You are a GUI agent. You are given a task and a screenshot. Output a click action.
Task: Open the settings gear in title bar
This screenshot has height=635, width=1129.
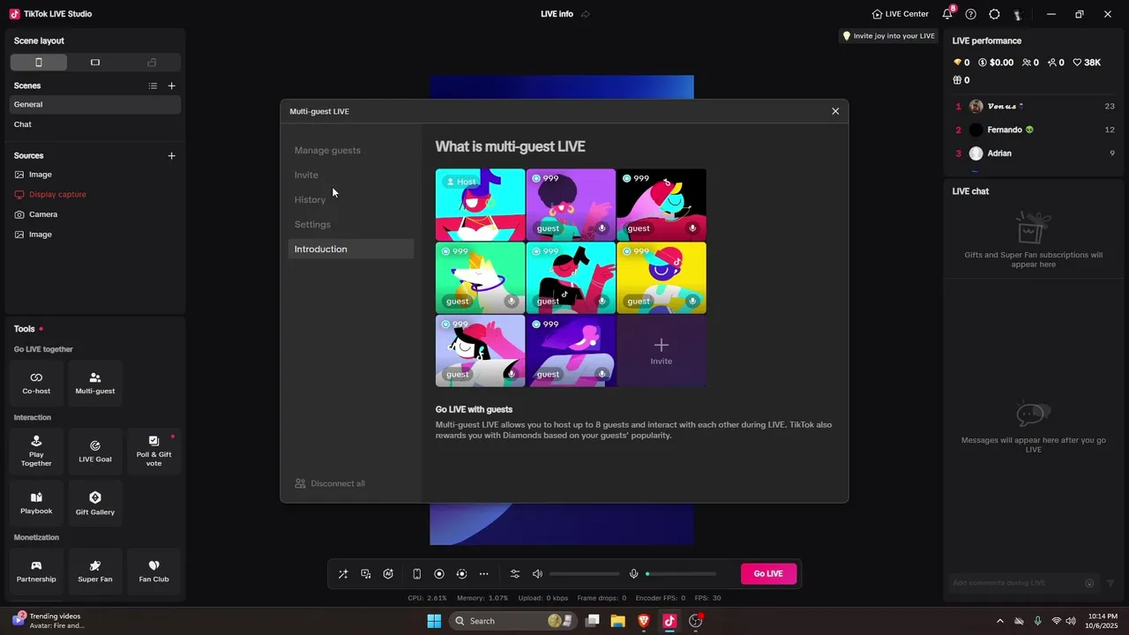point(994,14)
